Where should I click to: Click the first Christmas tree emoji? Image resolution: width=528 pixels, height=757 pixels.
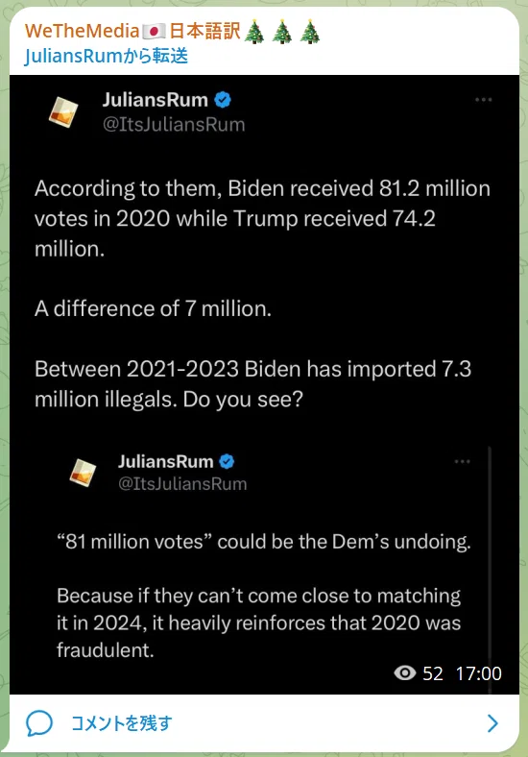coord(254,33)
